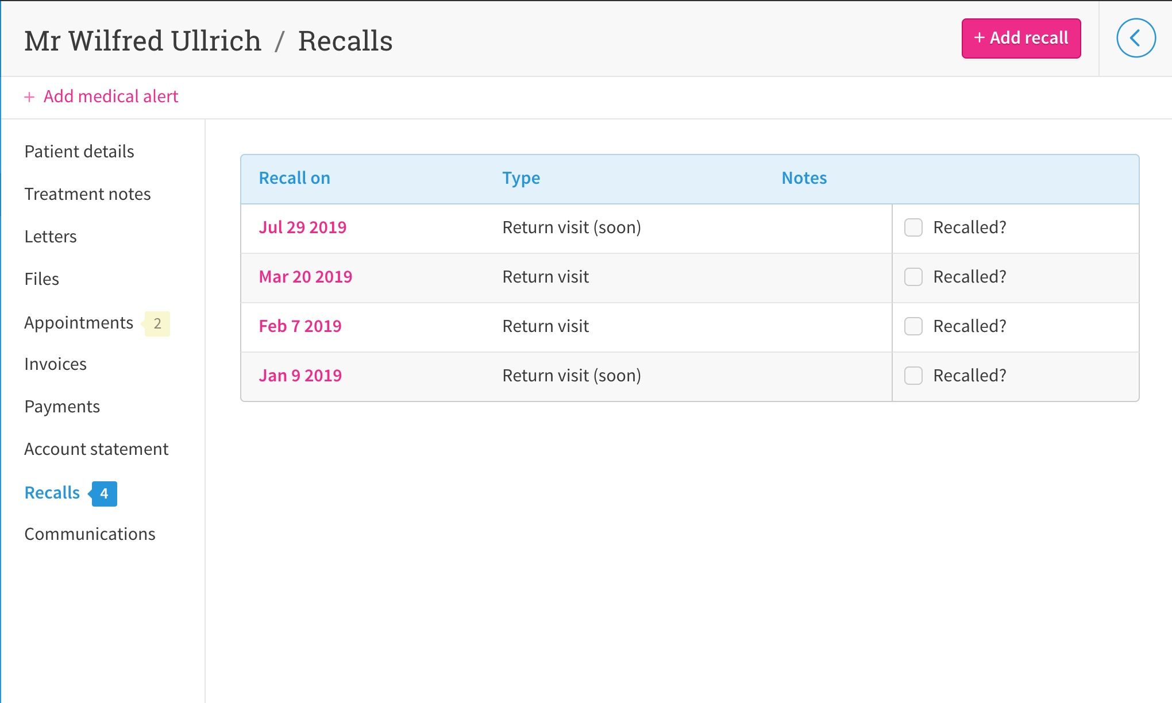The width and height of the screenshot is (1172, 703).
Task: Open the Jul 29 2019 recall date link
Action: pos(303,227)
